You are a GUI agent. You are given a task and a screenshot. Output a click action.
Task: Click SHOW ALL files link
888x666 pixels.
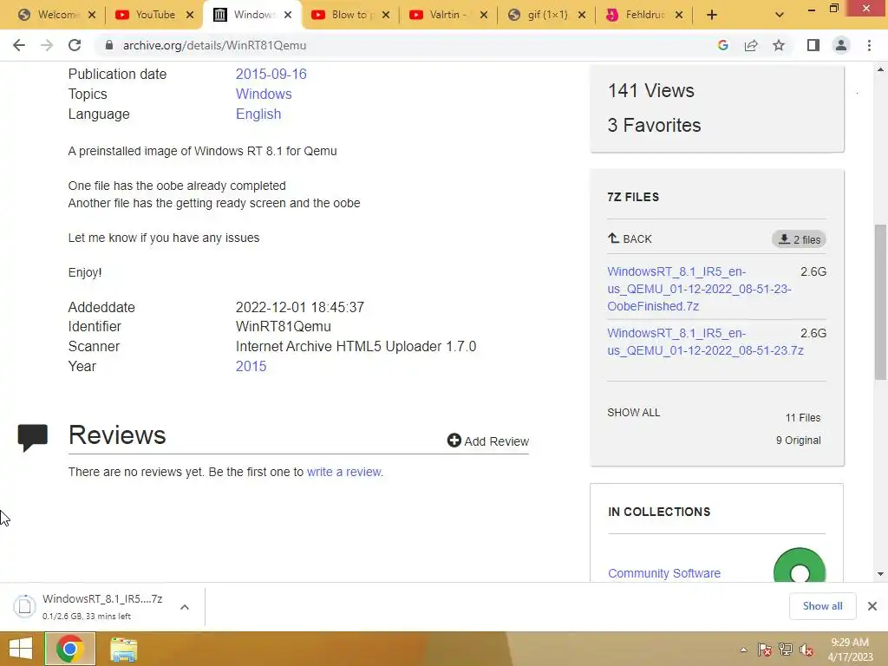pyautogui.click(x=634, y=412)
